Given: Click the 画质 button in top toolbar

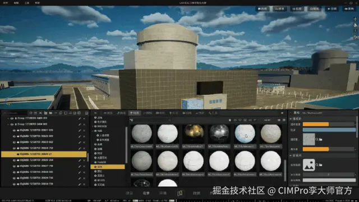Looking at the screenshot, I should click(x=262, y=9).
